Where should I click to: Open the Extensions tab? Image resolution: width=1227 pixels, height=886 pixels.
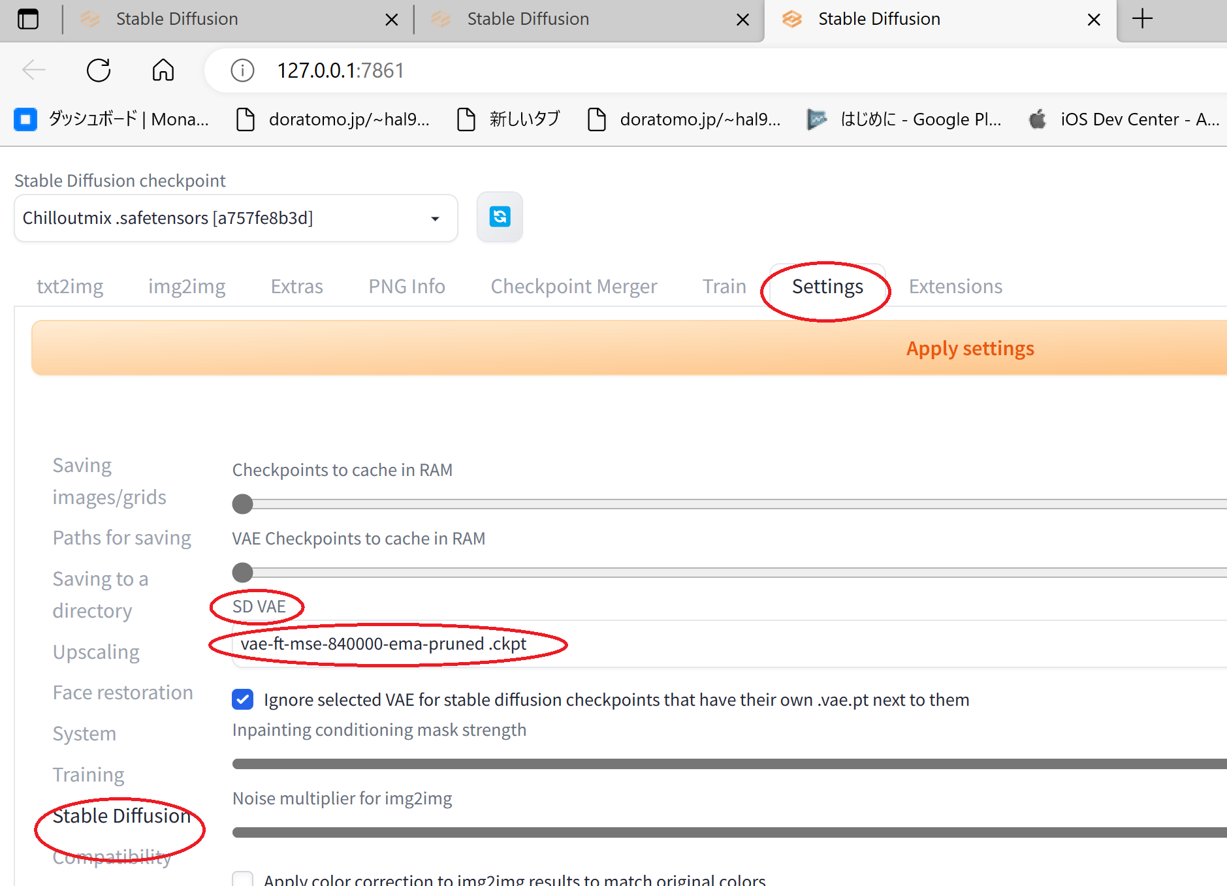(x=955, y=286)
